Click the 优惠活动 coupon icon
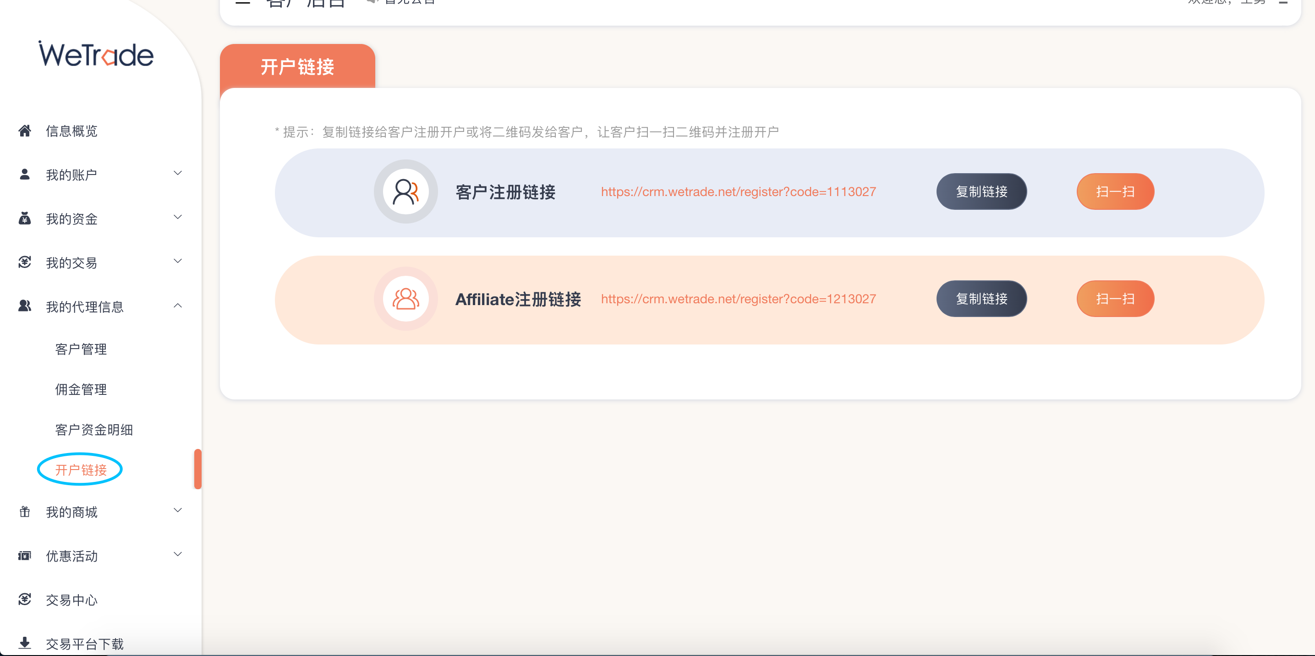This screenshot has width=1315, height=656. click(x=24, y=555)
